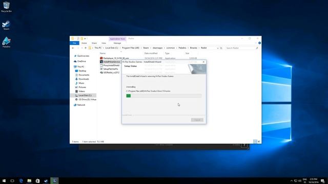The width and height of the screenshot is (328, 184).
Task: Click the common breadcrumb
Action: click(171, 48)
